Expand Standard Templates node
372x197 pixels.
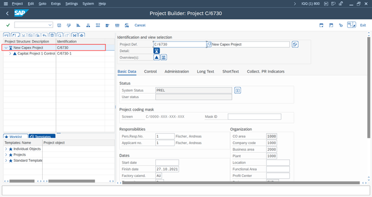(x=6, y=160)
